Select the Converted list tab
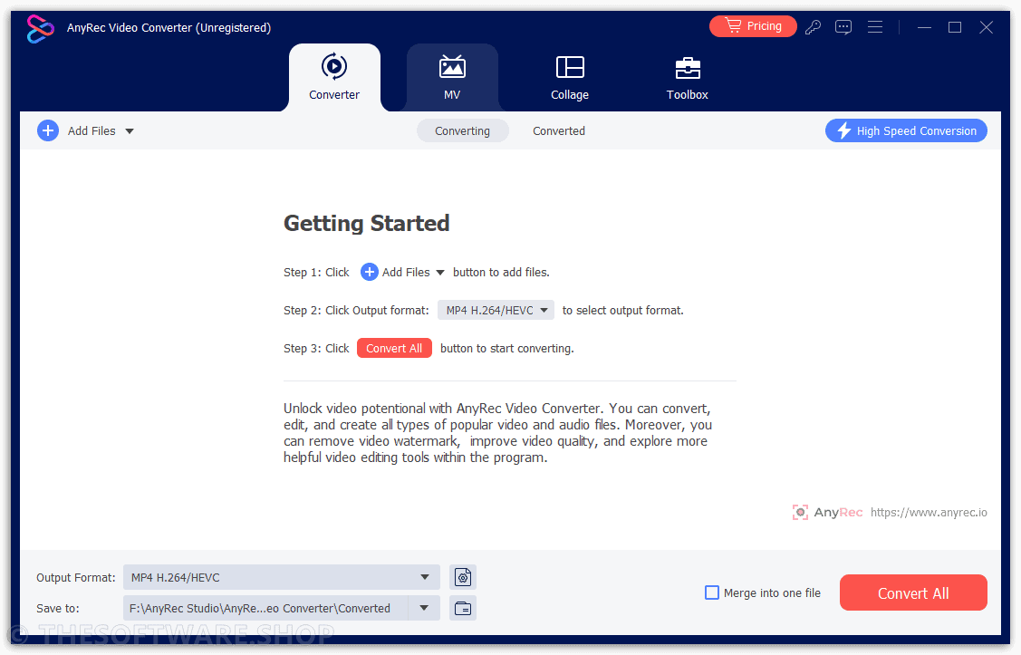Screen dimensions: 1021x655 point(559,130)
